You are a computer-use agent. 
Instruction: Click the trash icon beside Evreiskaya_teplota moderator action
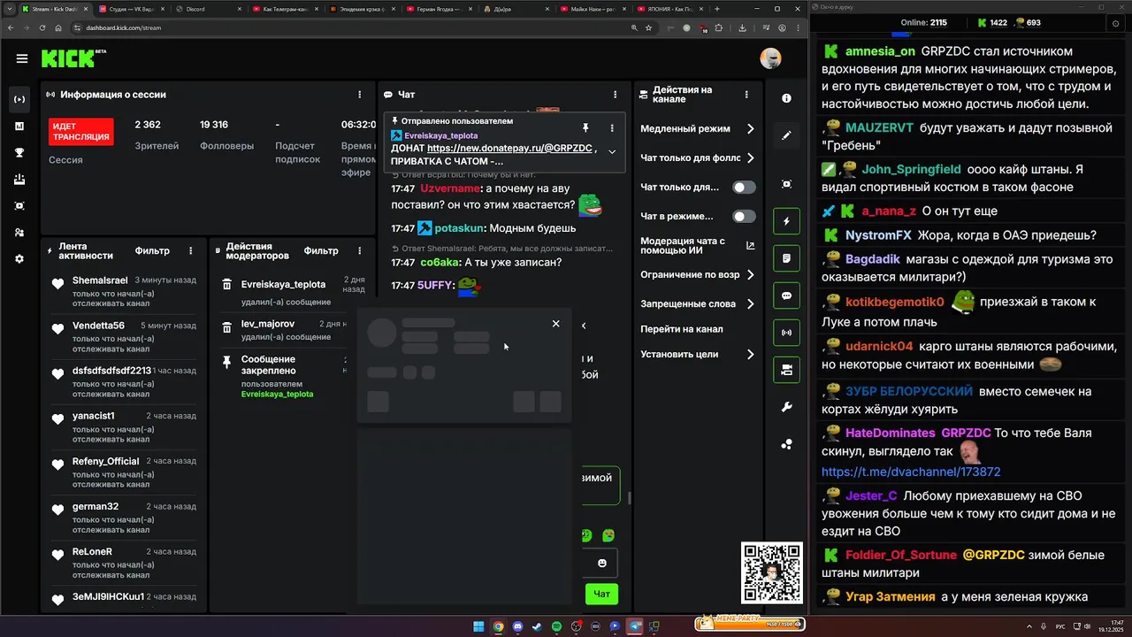pos(227,285)
